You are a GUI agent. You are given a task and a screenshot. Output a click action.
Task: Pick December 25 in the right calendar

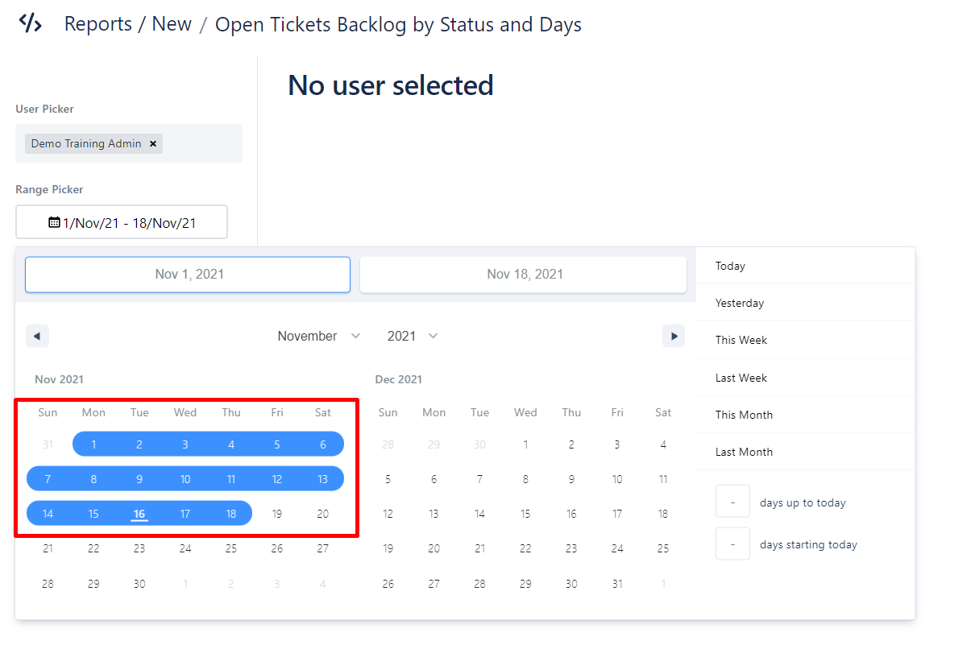point(662,548)
